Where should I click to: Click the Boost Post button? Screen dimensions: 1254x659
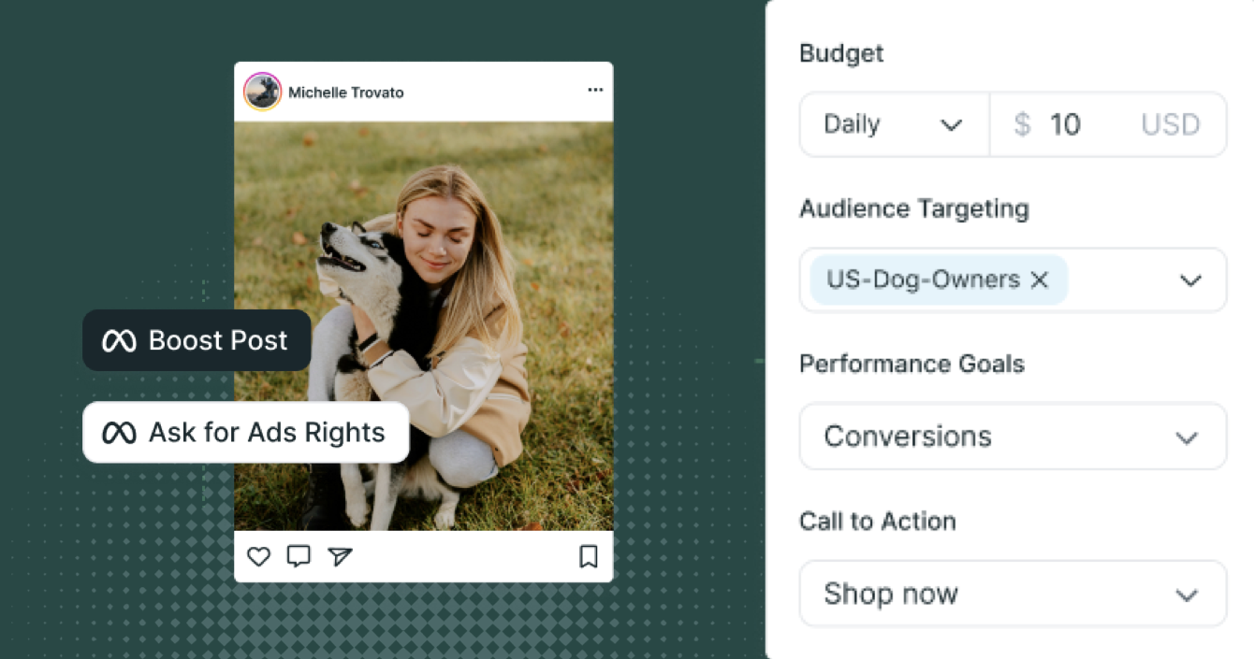tap(197, 340)
